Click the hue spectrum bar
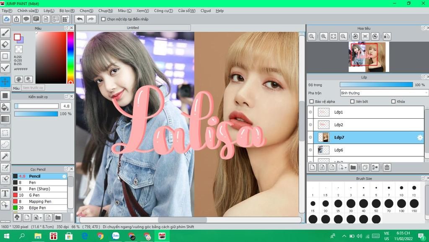This screenshot has height=242, width=429. (70, 57)
